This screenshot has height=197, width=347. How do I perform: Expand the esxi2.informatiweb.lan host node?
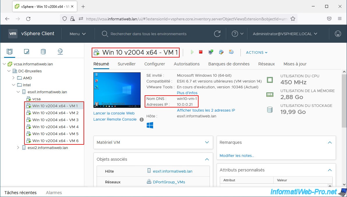click(x=18, y=148)
